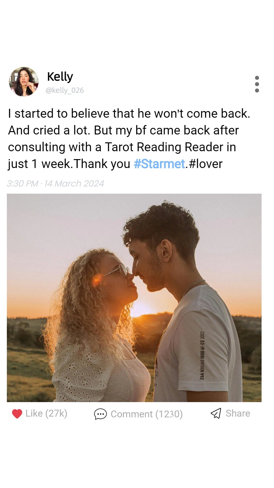Open the #lover hashtag
Screen dimensions: 274x488
[x=205, y=164]
